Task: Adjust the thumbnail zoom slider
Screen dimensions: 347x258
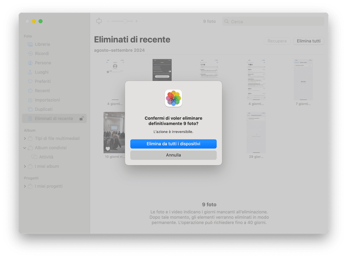Action: coord(123,21)
